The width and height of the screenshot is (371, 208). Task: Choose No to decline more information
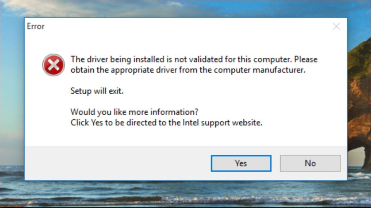tap(310, 163)
